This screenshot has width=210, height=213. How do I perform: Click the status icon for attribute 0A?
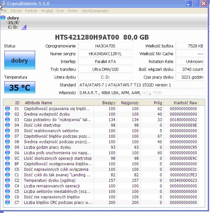coord(7,153)
